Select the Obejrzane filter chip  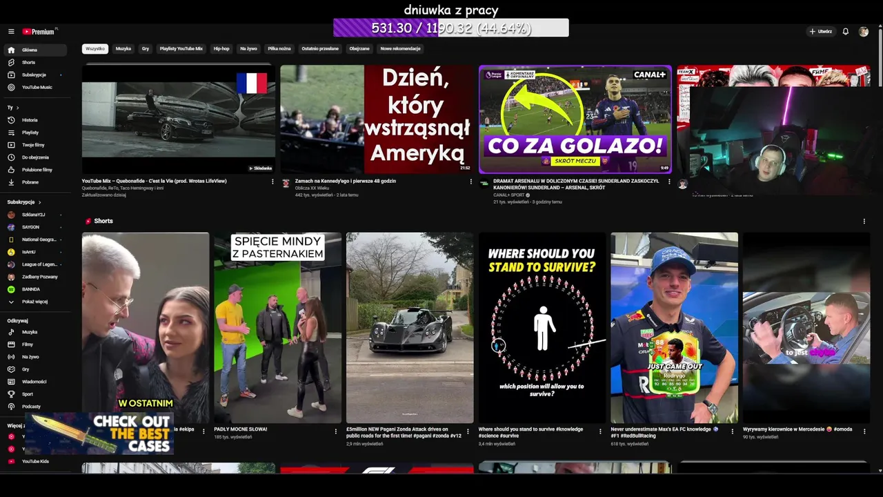point(359,49)
